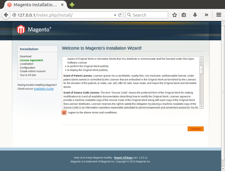Toggle the agree to terms checkbox
The height and width of the screenshot is (171, 225).
click(64, 113)
